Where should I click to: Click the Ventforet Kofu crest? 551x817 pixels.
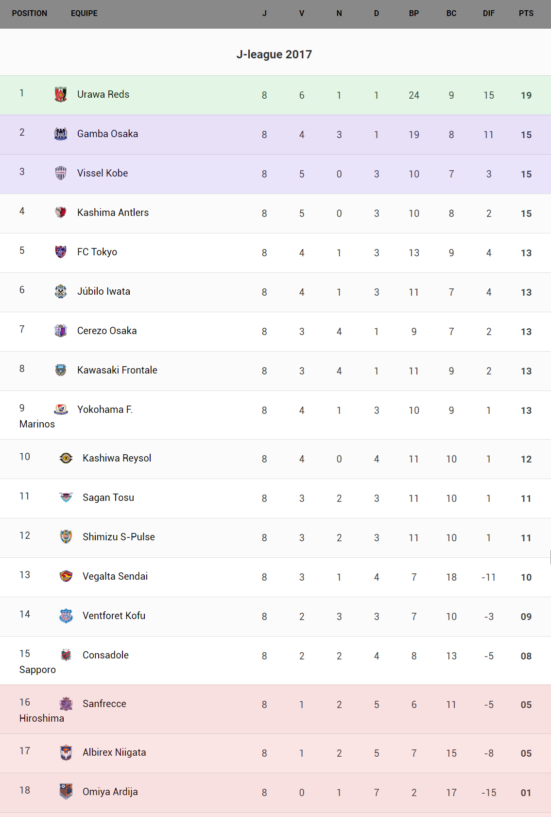coord(66,616)
